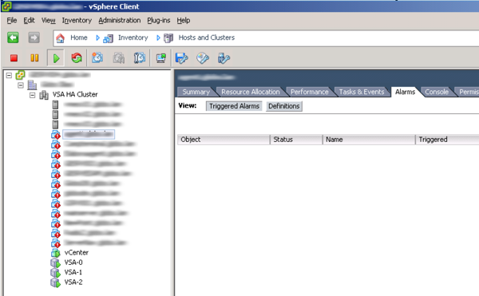
Task: Select the Alarms tab
Action: 405,92
